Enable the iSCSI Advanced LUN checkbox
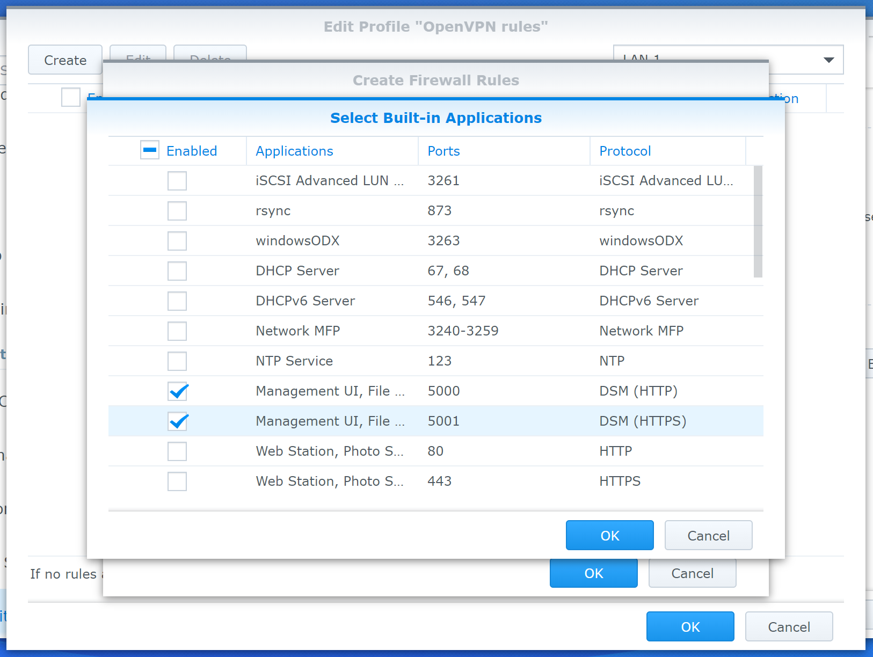 [x=177, y=181]
